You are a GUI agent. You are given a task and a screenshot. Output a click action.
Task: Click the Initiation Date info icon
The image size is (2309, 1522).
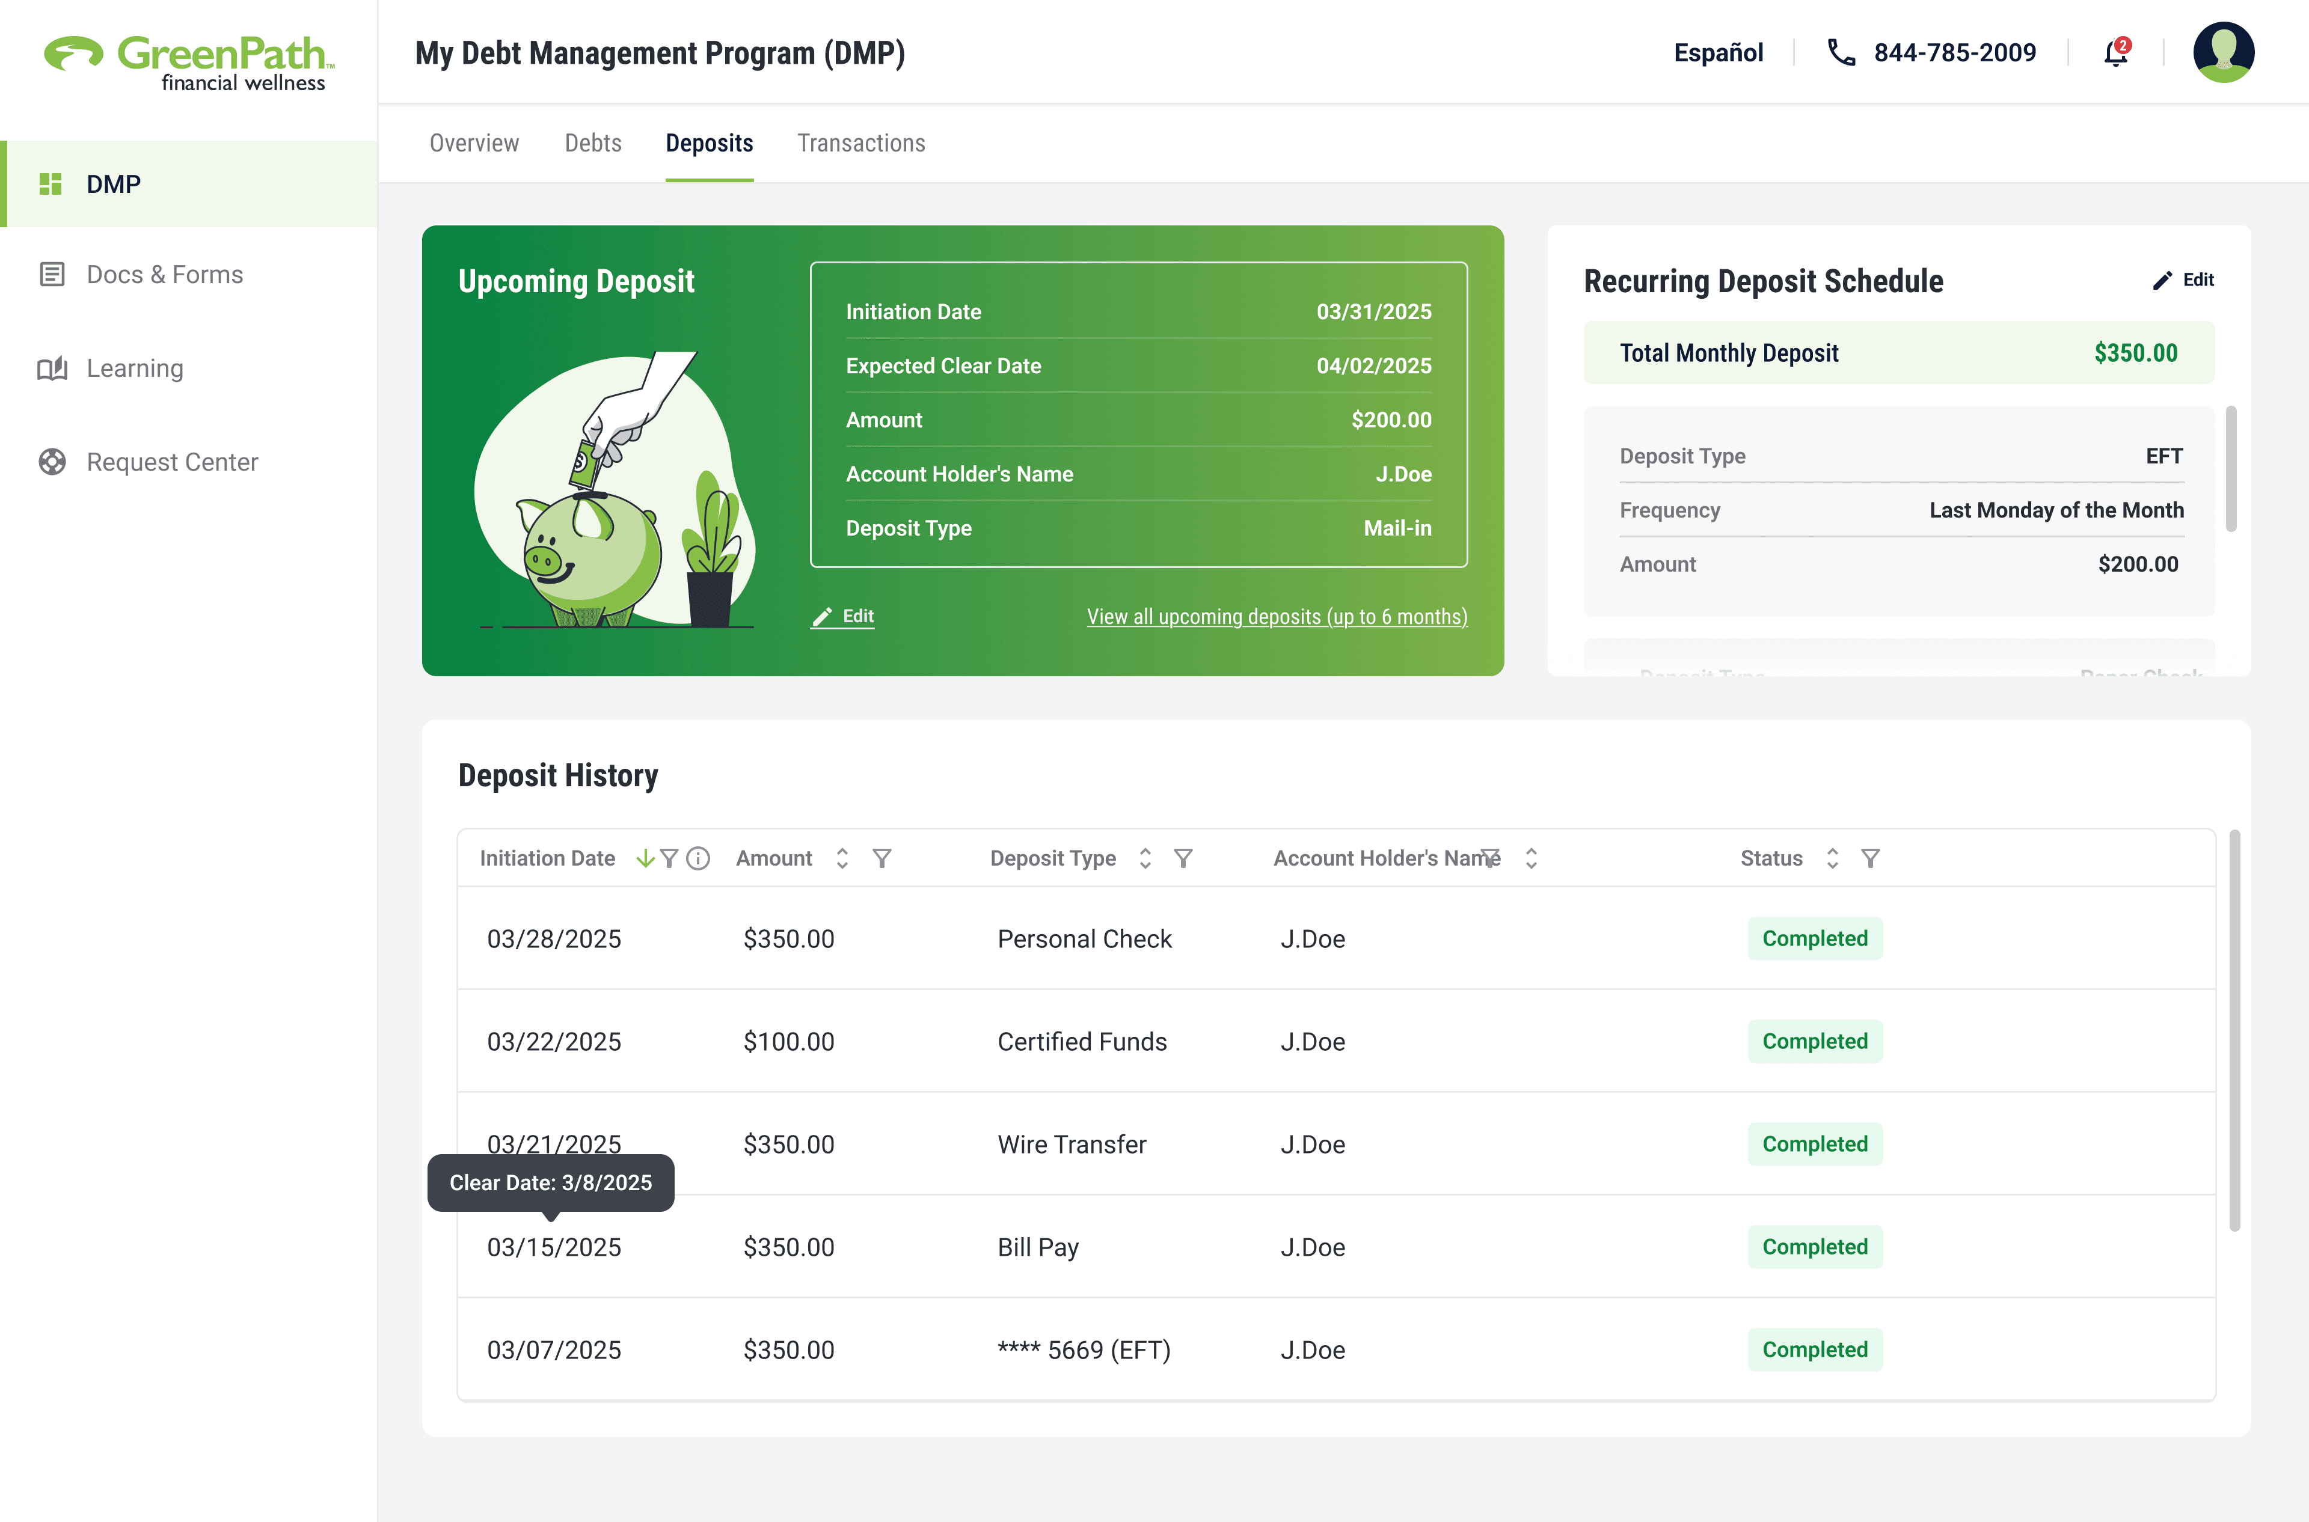698,858
